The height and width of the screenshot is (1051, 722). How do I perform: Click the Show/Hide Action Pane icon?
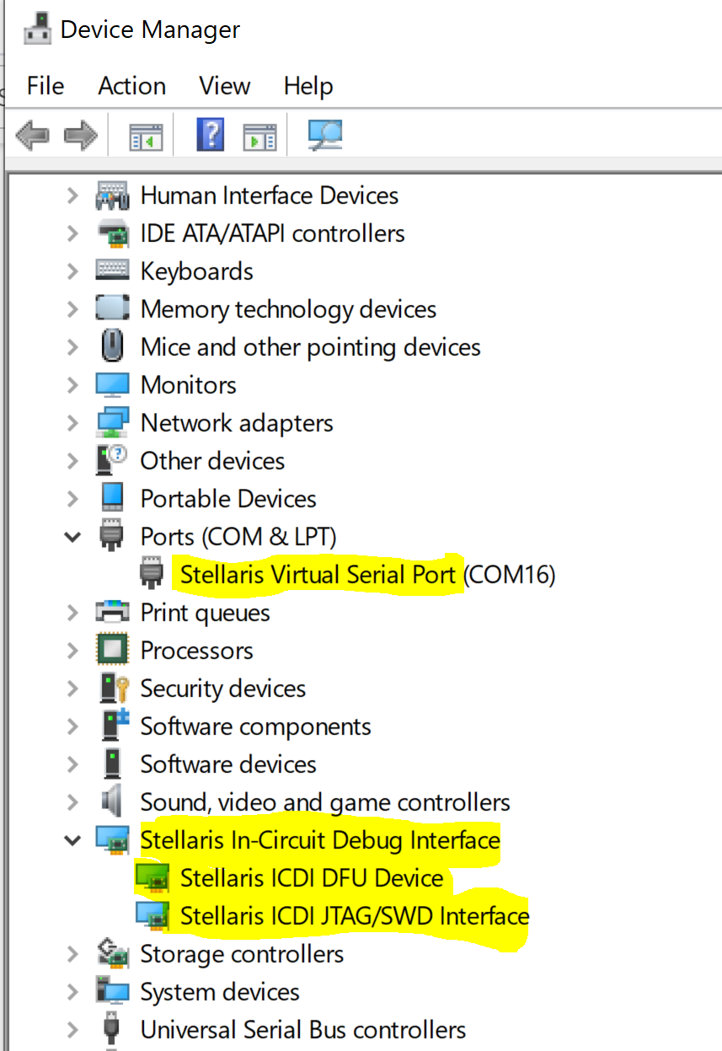[259, 136]
